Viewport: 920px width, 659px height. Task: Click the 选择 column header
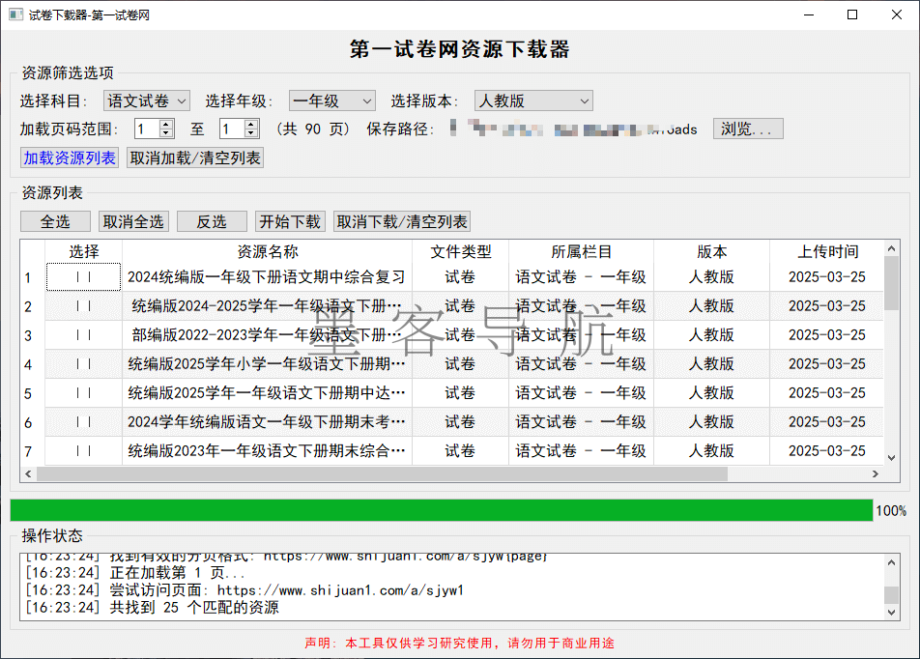(x=84, y=252)
